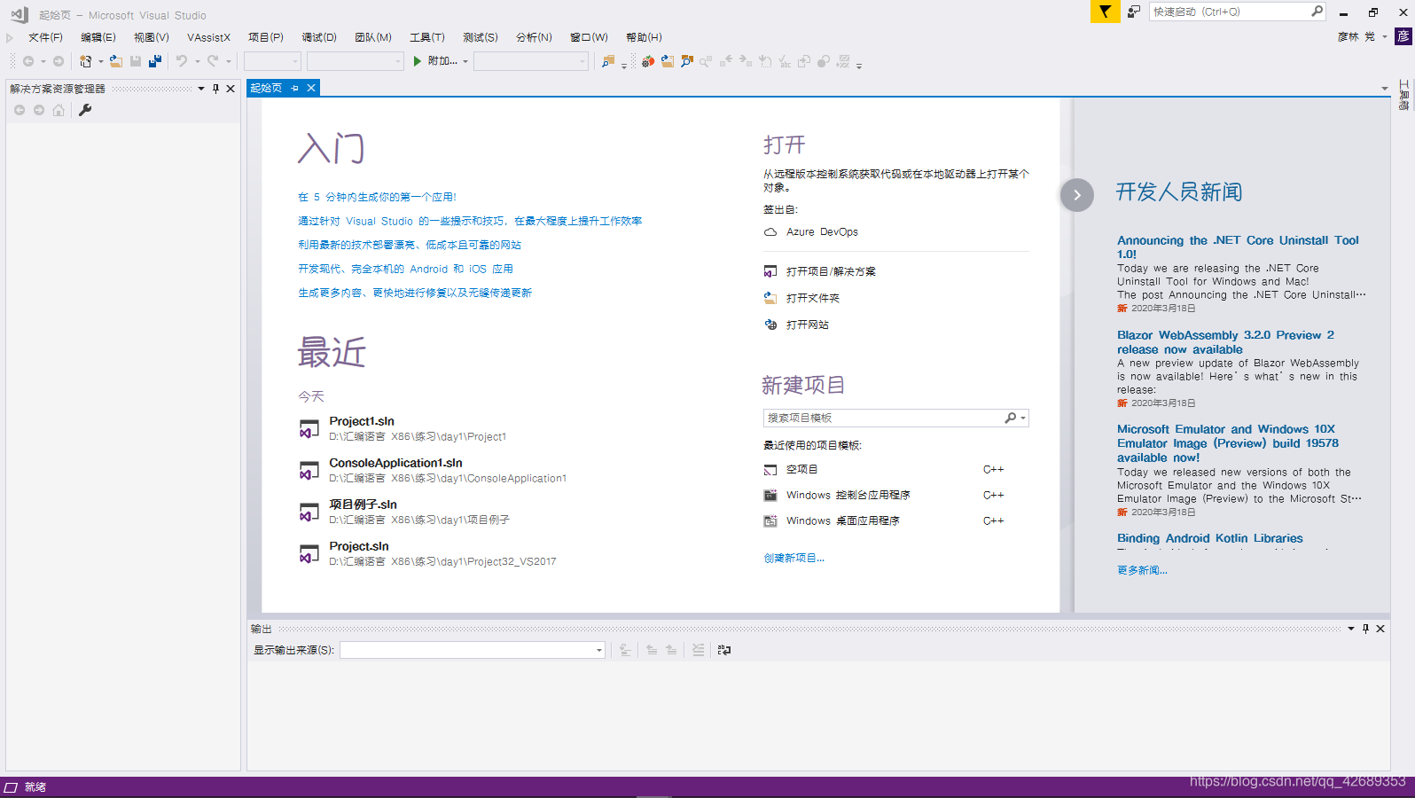Open the Solution Explorer window options dropdown arrow
This screenshot has width=1415, height=798.
coord(201,89)
